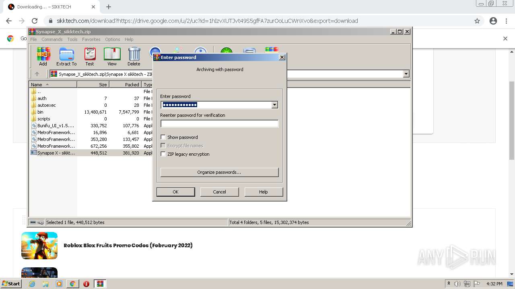This screenshot has height=289, width=515.
Task: Click the browser page vertical scrollbar
Action: coord(512,120)
